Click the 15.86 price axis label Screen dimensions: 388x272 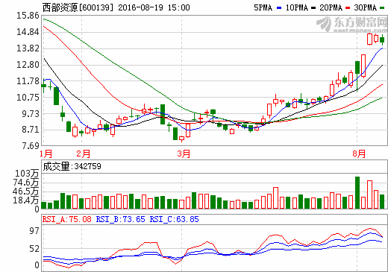pyautogui.click(x=28, y=16)
